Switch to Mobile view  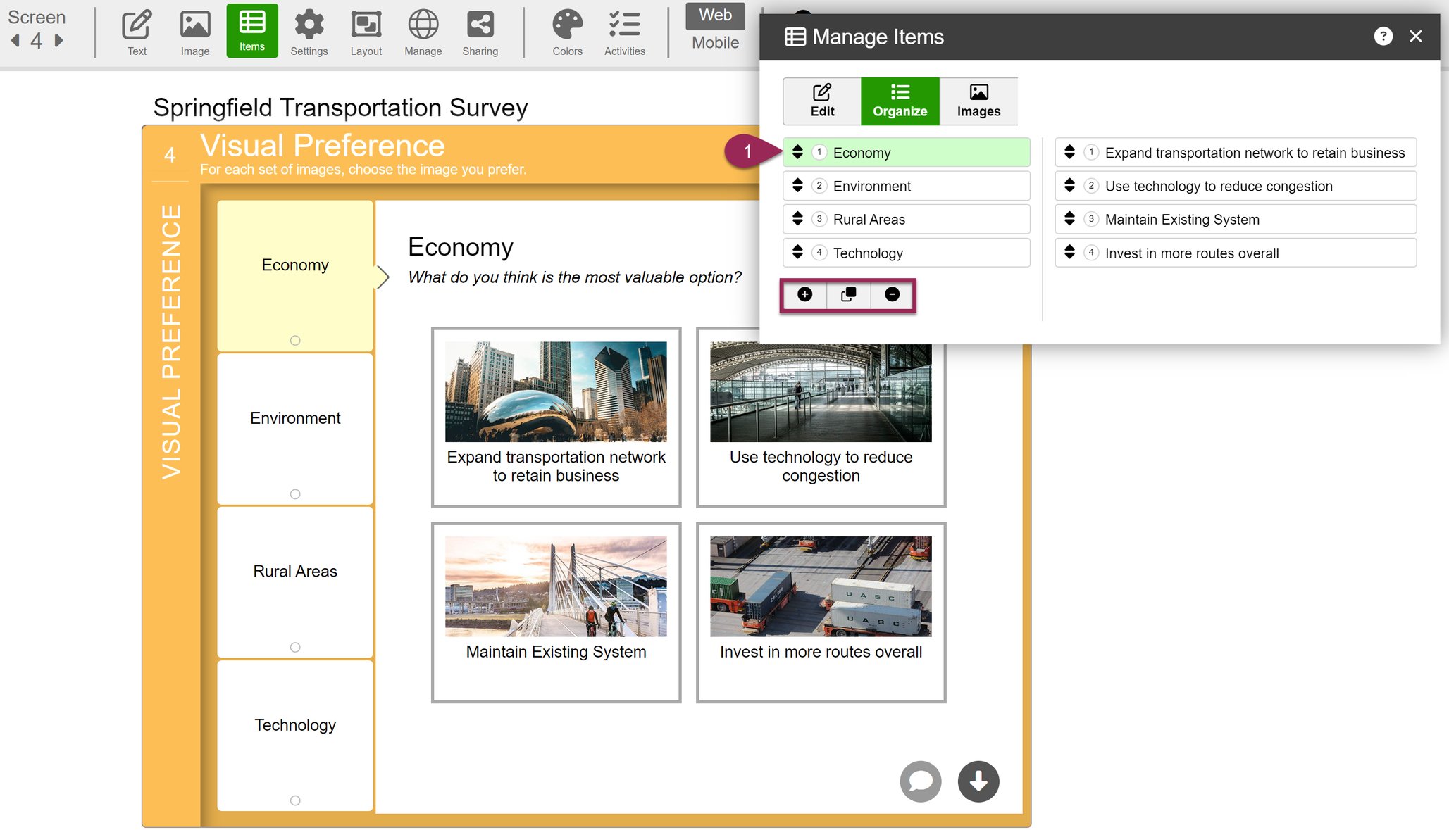(715, 42)
